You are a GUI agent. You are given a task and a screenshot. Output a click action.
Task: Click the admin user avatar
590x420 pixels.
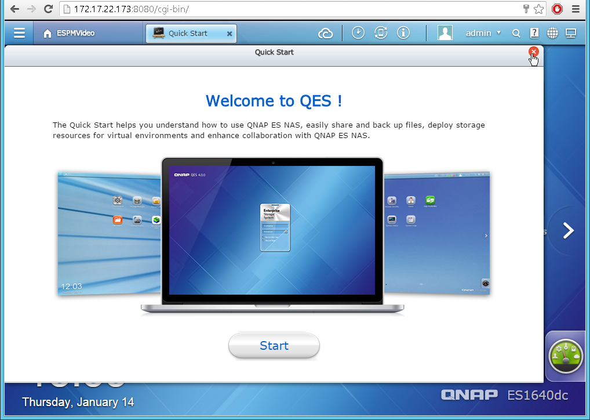[x=445, y=33]
